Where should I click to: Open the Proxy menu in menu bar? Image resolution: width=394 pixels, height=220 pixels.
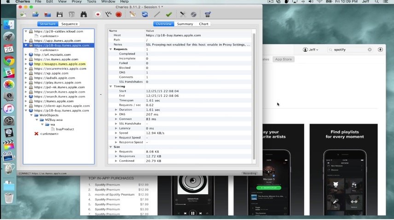76,1
